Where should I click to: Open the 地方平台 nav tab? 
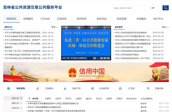pyautogui.click(x=158, y=19)
